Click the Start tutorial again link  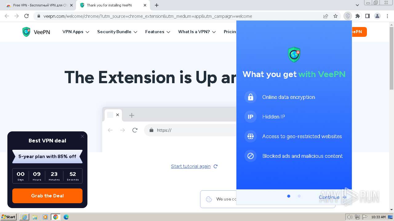click(191, 166)
